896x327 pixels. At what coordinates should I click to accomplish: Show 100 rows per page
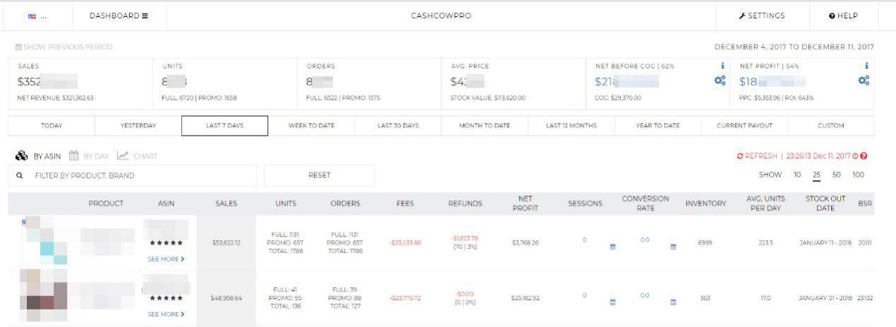[858, 175]
